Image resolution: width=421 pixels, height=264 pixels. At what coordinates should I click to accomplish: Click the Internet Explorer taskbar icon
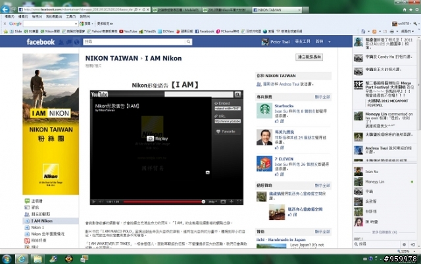point(22,259)
